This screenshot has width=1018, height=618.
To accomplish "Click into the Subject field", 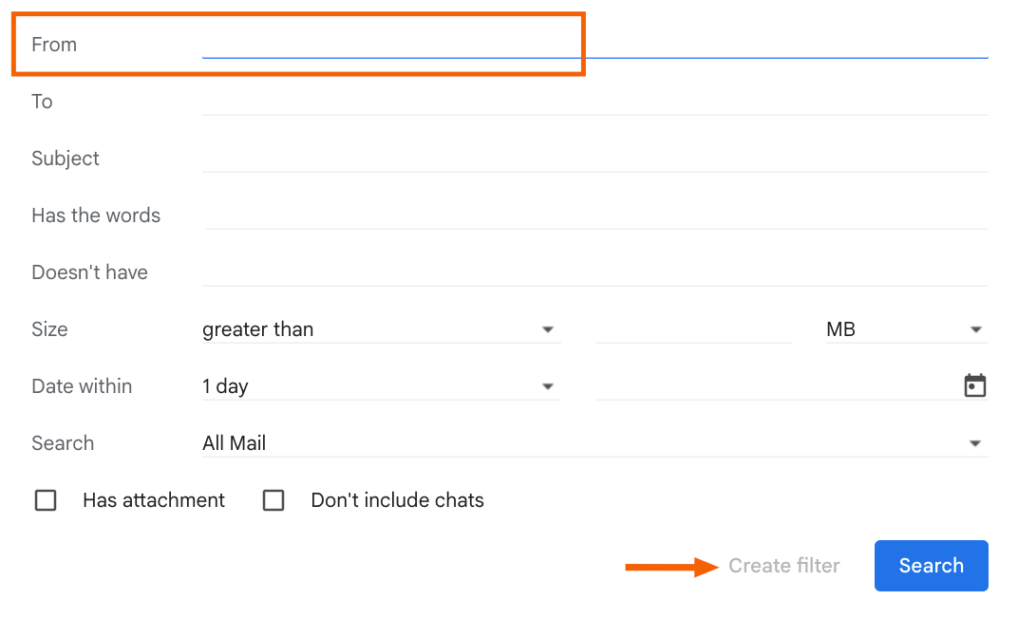I will pos(594,159).
